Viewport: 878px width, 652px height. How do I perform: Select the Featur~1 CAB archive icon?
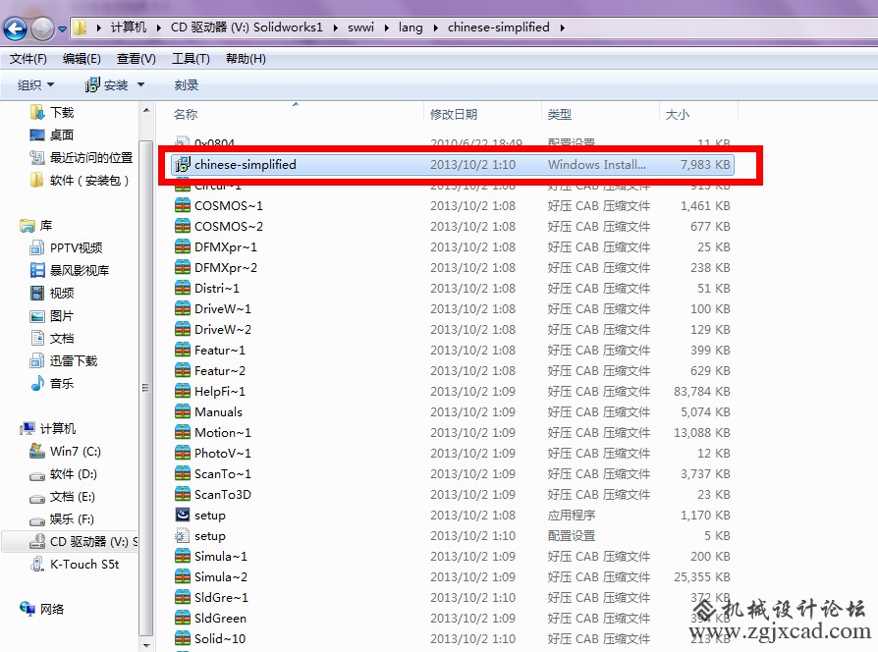(x=183, y=350)
